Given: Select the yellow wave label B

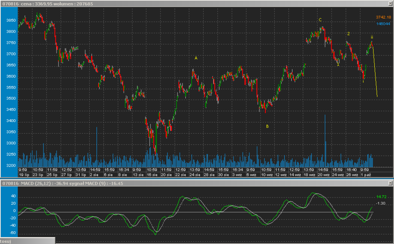Looking at the screenshot, I should (x=267, y=126).
